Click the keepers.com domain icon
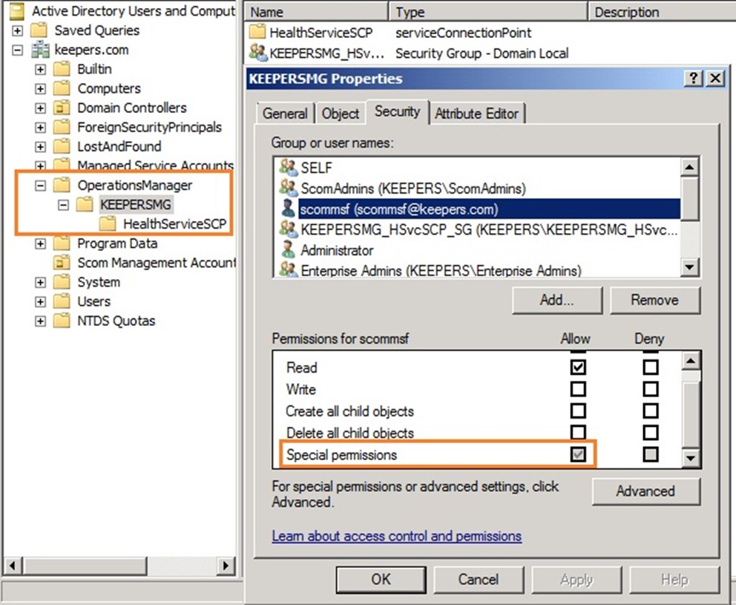Screen dimensions: 736x605 click(40, 50)
